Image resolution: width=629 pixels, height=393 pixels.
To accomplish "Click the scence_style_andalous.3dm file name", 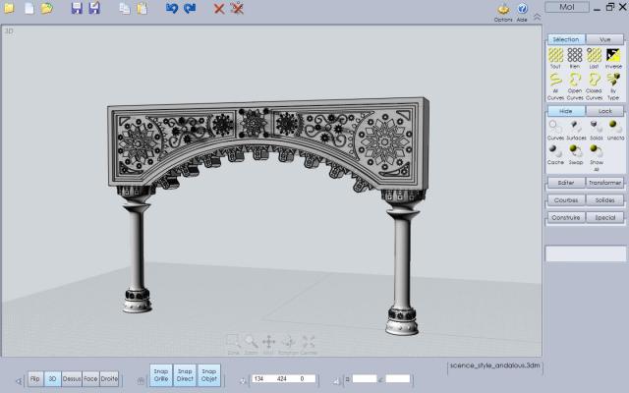I will 495,365.
